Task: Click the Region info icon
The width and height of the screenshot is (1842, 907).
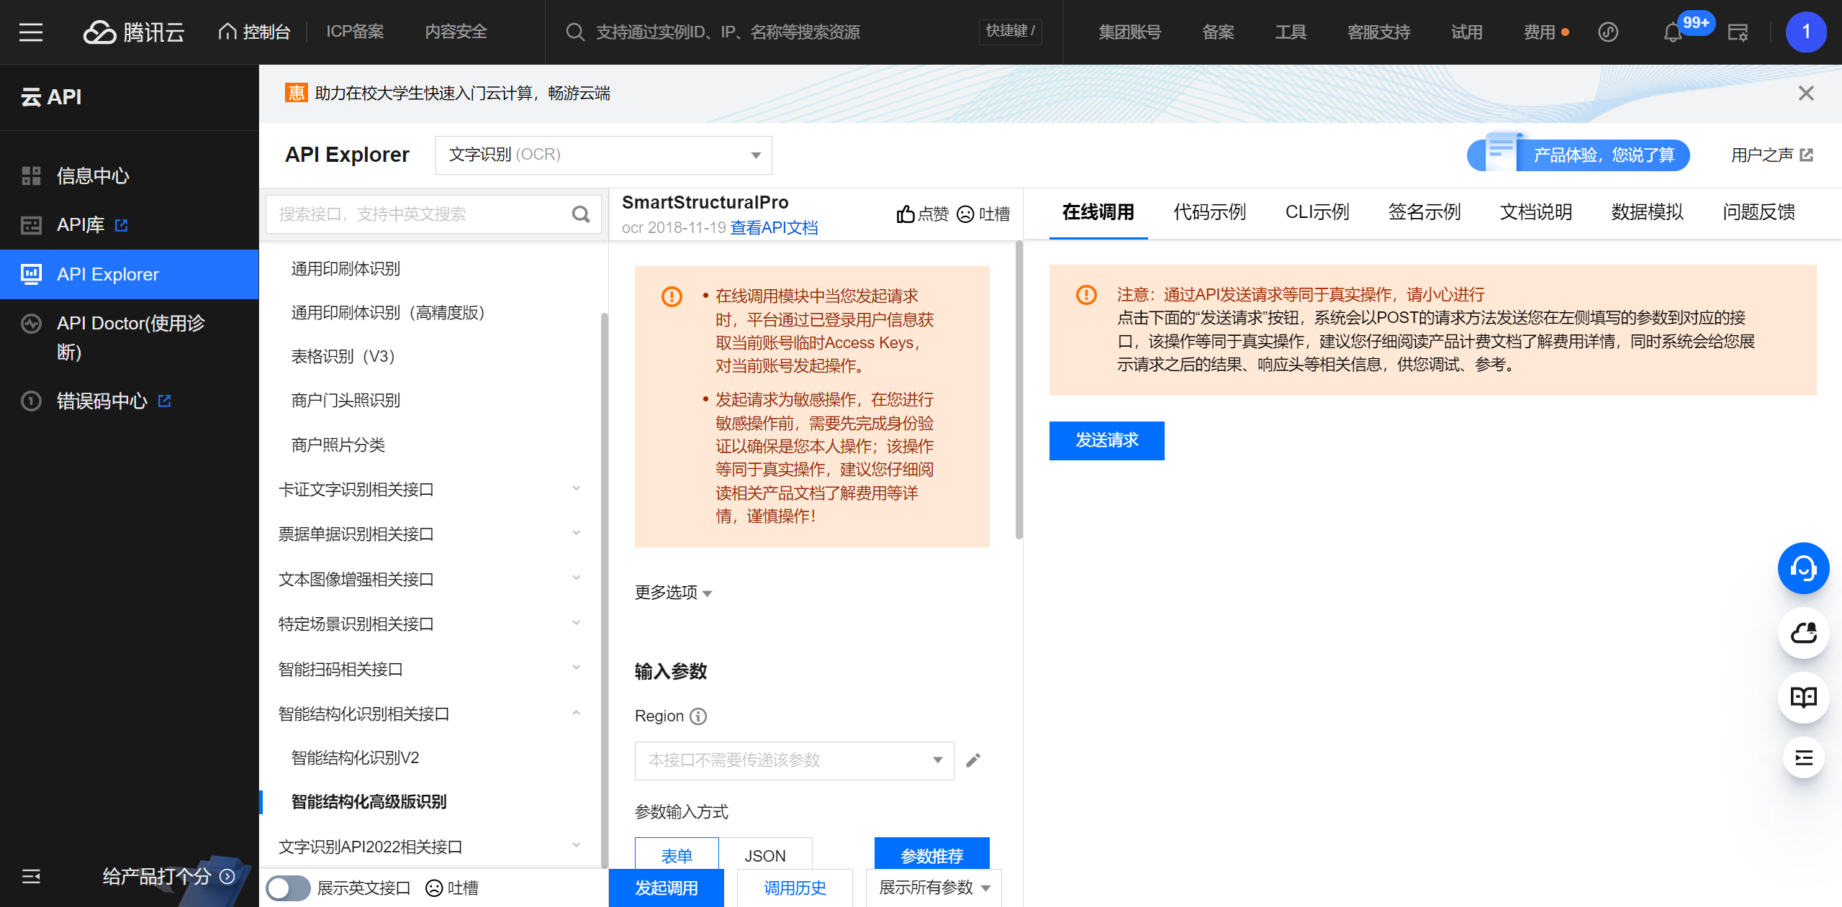Action: click(698, 716)
